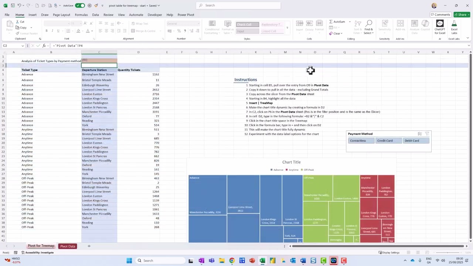Switch to the Formulas ribbon tab
The width and height of the screenshot is (473, 266).
(81, 15)
